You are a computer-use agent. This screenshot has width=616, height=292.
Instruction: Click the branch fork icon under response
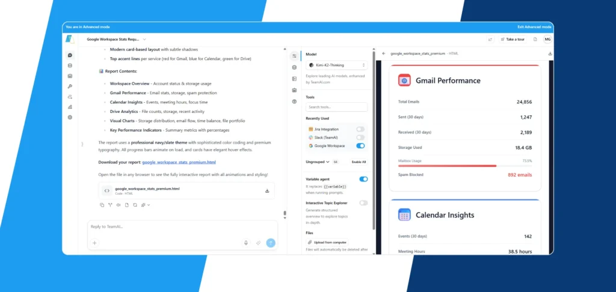(110, 205)
